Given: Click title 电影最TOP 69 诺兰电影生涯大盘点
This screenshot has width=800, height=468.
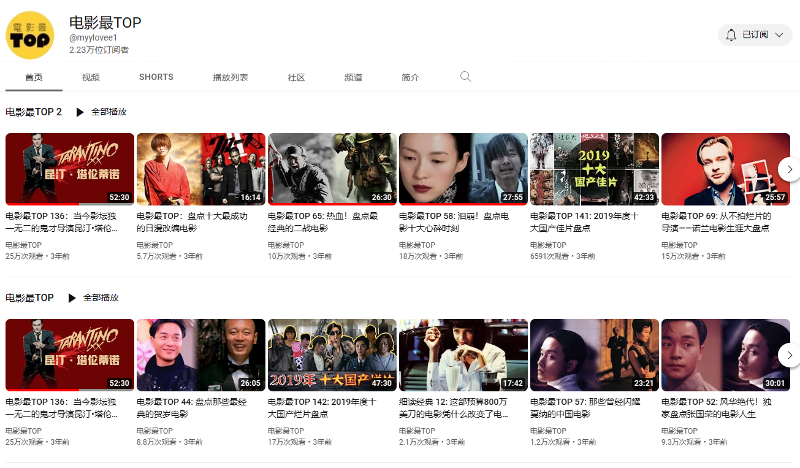Looking at the screenshot, I should 717,222.
